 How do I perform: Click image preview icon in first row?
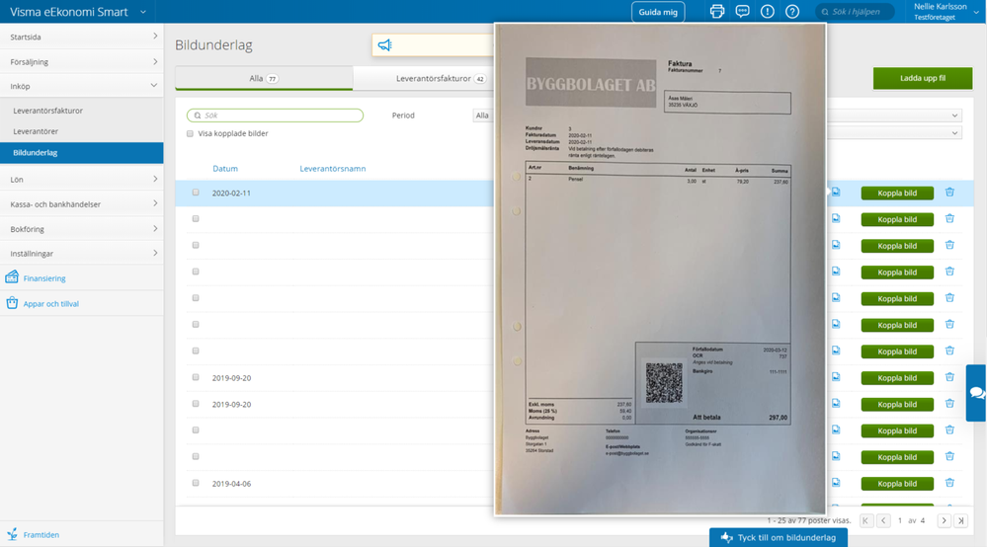(836, 193)
